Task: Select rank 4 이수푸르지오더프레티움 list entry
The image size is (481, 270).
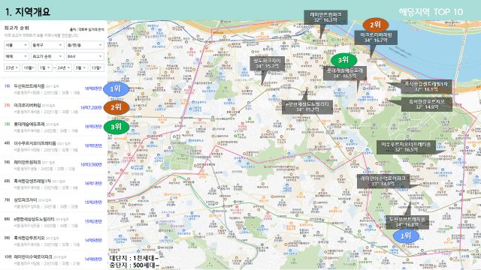Action: (53, 146)
